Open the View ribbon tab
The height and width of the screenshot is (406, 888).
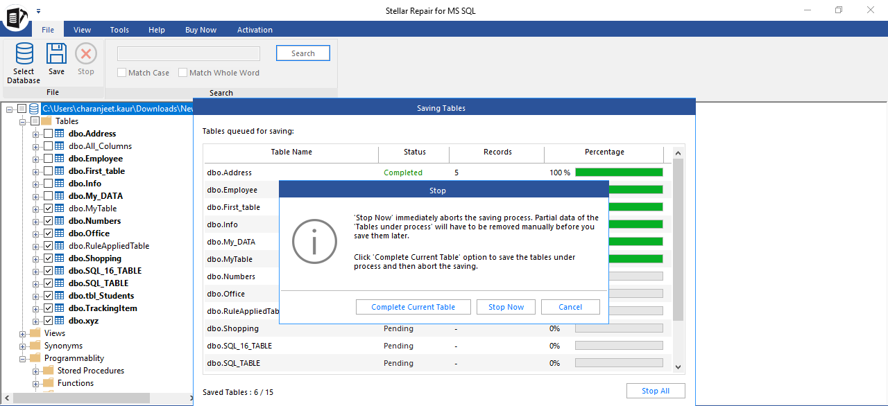pos(83,30)
